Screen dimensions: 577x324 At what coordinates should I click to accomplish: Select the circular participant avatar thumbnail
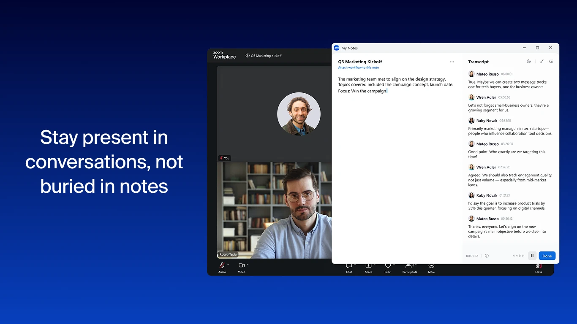click(299, 114)
